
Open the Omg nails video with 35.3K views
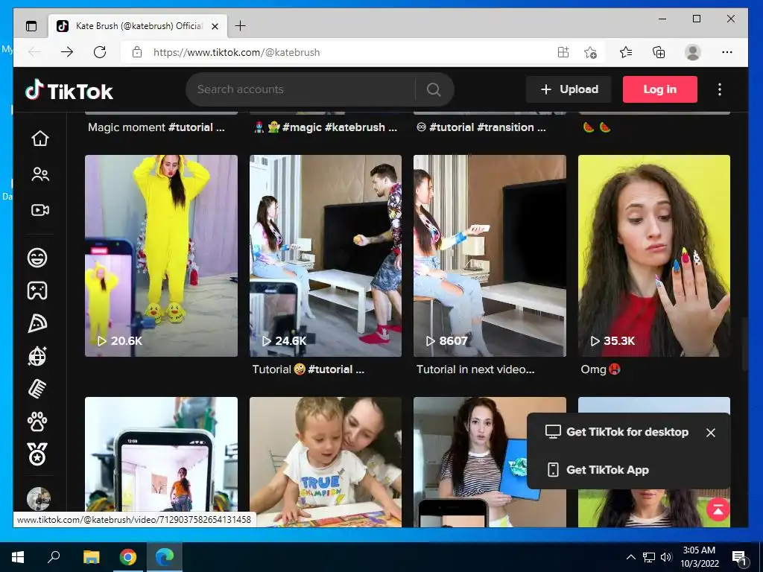coord(654,256)
